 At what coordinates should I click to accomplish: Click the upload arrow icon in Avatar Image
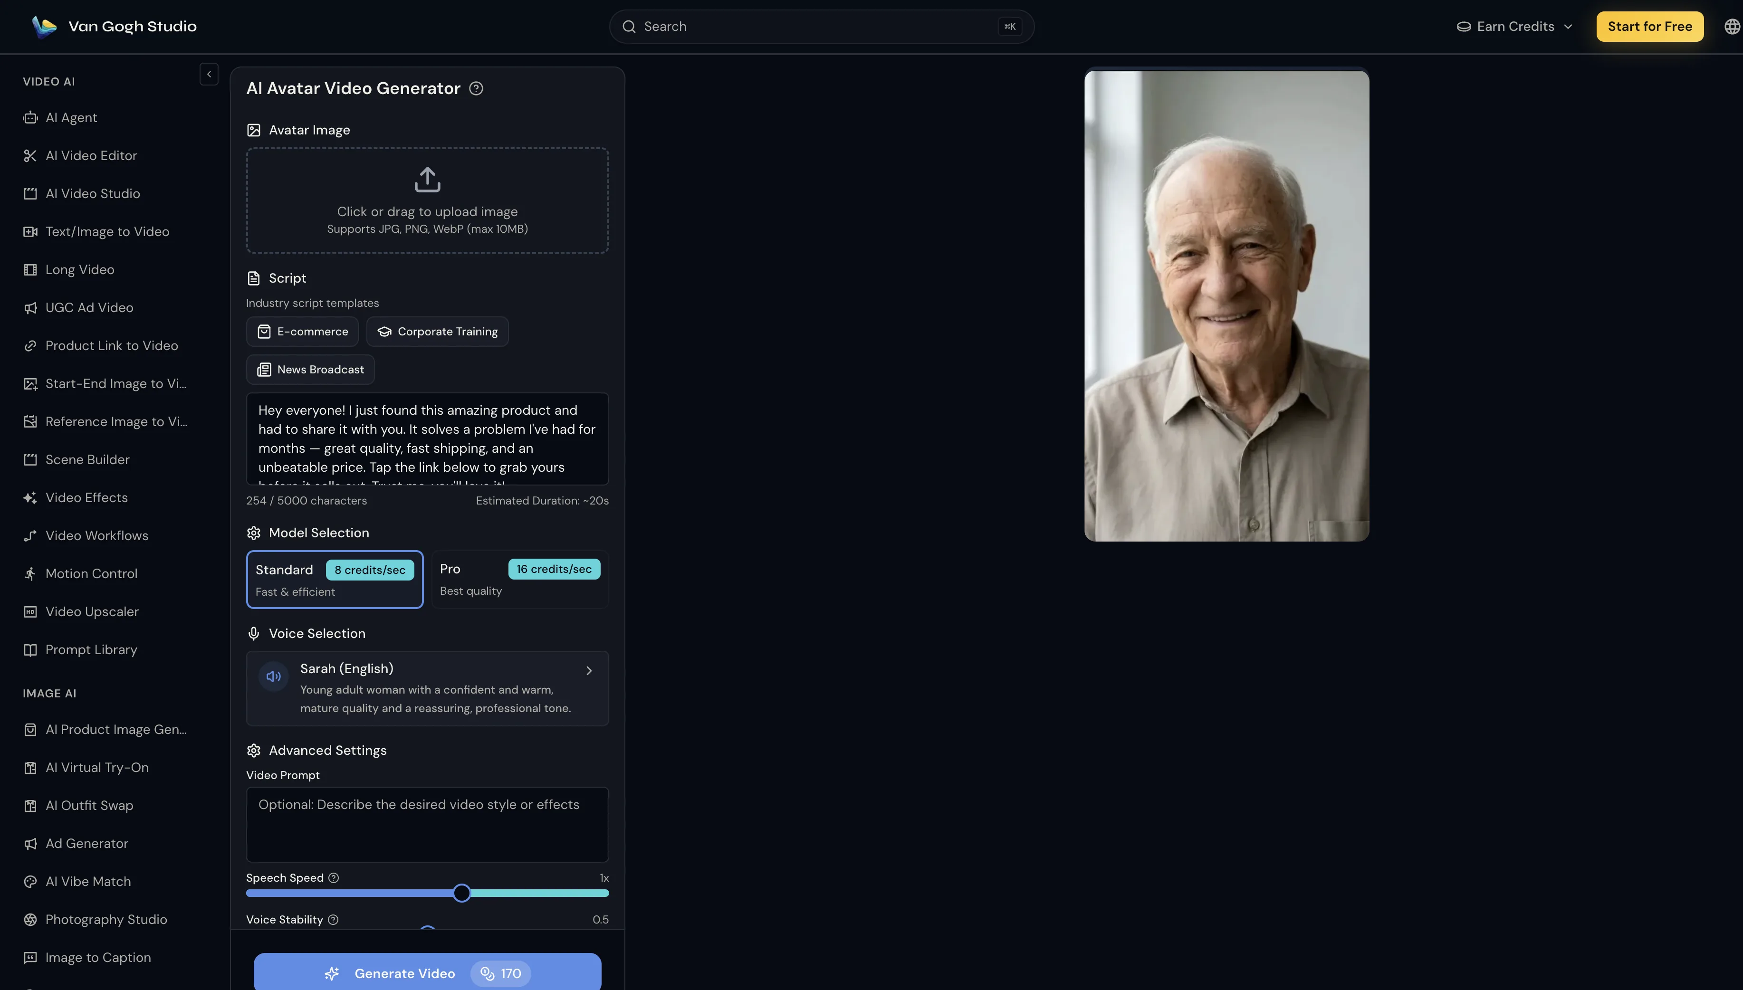click(428, 180)
